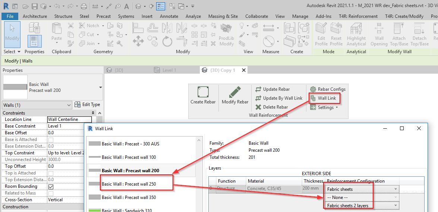Click the Wall Link list scrollbar up arrow
438x212 pixels.
(199, 140)
